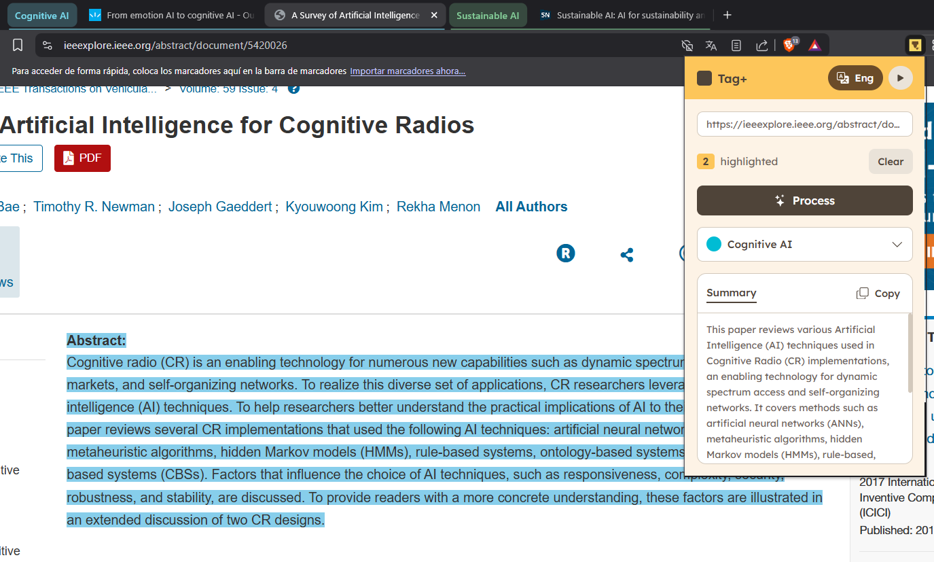Clear the highlighted selections

(x=891, y=162)
